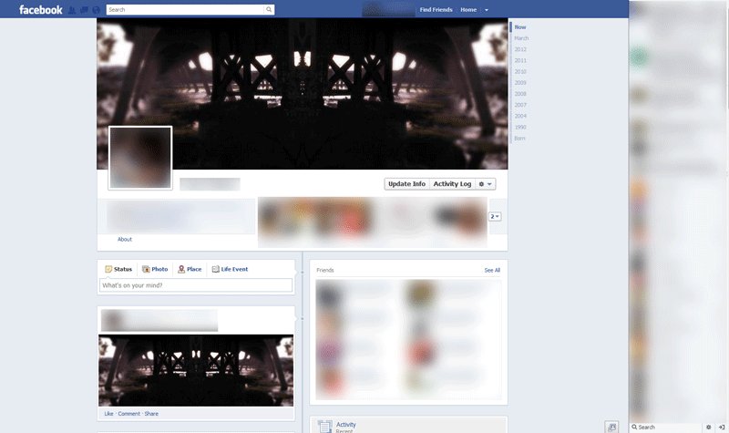
Task: Jump to 2009 on the timeline
Action: click(x=520, y=83)
